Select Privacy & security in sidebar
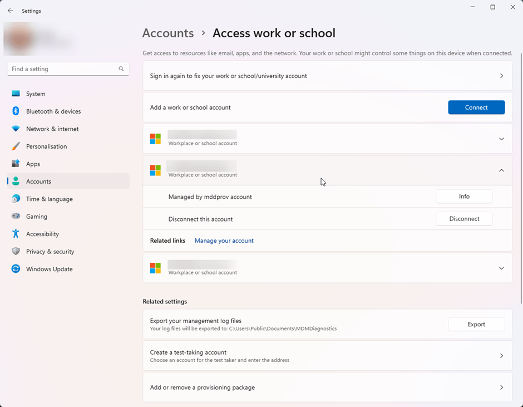This screenshot has height=407, width=523. [x=68, y=251]
